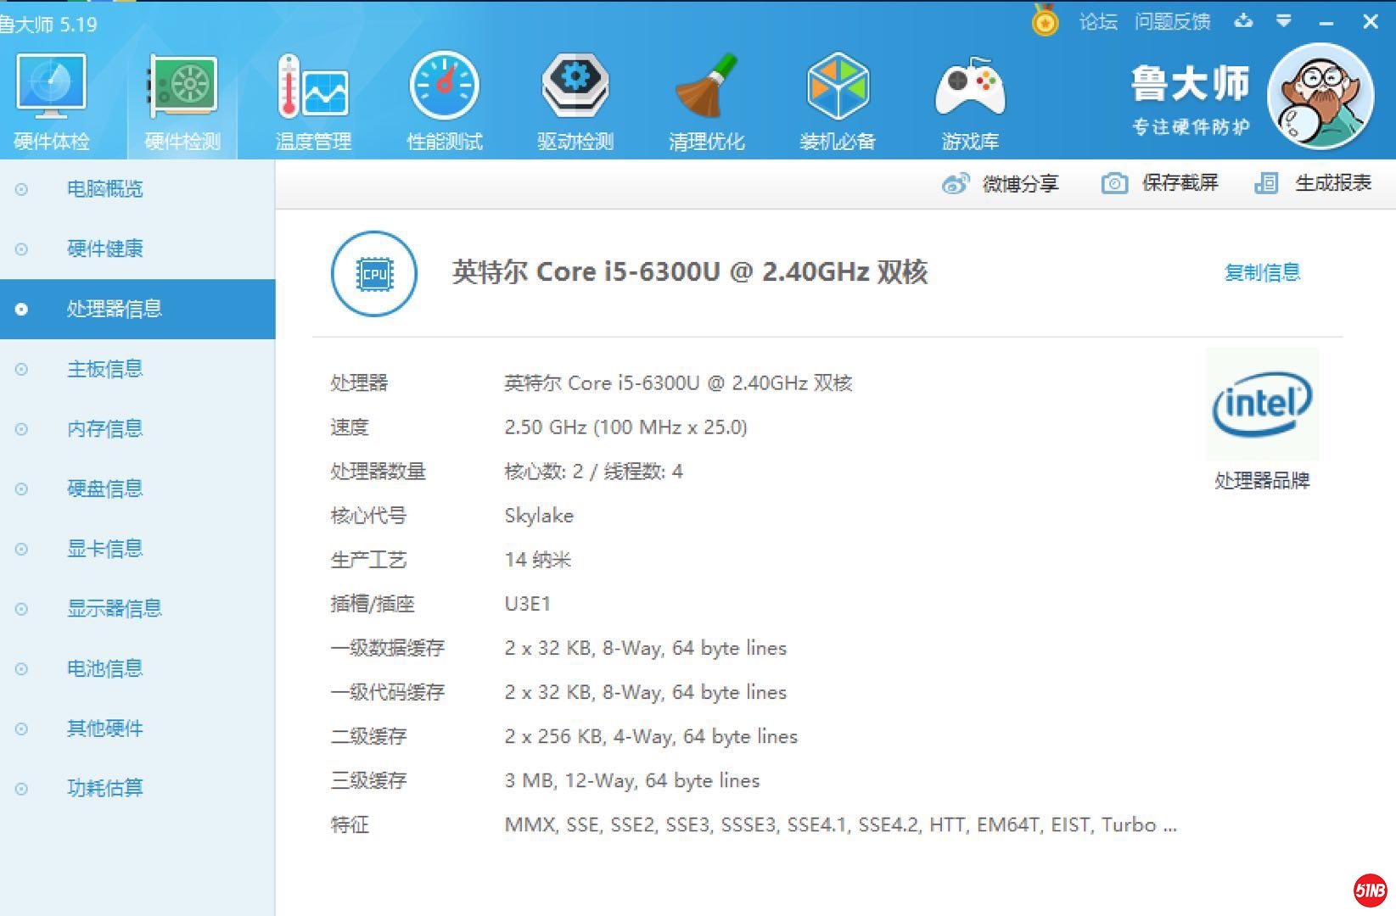
Task: Click the gold medal icon in title bar
Action: pyautogui.click(x=1045, y=21)
